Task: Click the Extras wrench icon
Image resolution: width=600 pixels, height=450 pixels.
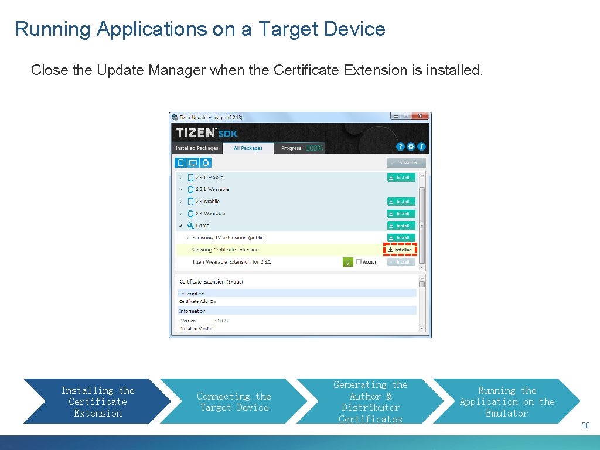Action: pyautogui.click(x=190, y=226)
